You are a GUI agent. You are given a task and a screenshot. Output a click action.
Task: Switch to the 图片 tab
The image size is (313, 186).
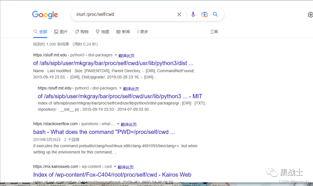61,32
